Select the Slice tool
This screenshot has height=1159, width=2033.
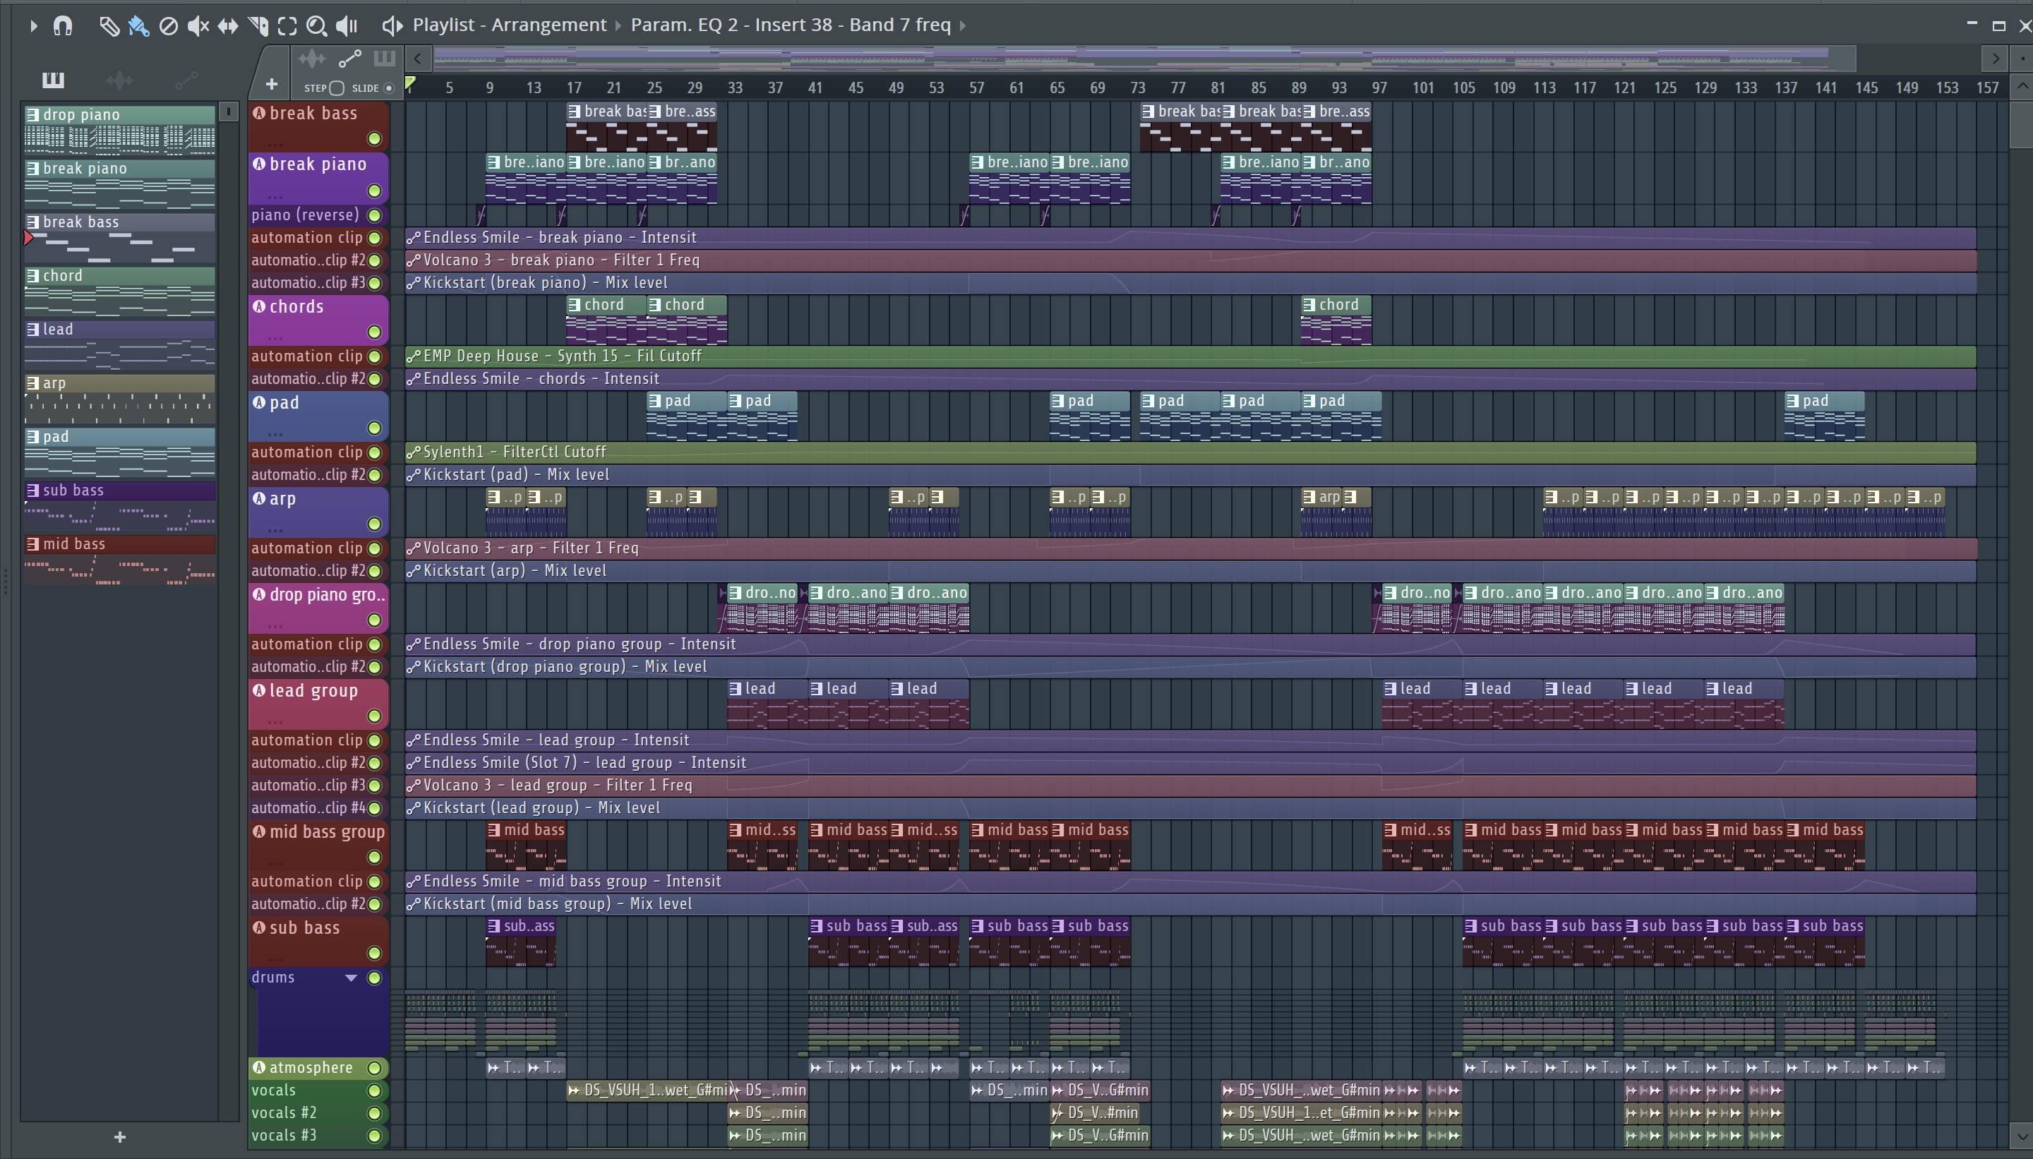point(258,26)
